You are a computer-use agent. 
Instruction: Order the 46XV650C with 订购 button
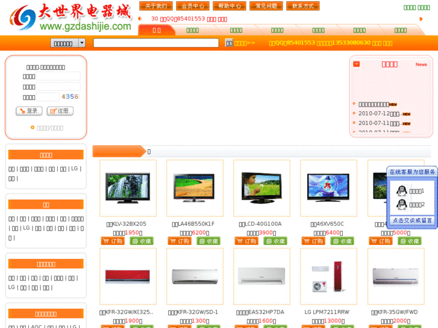[313, 241]
